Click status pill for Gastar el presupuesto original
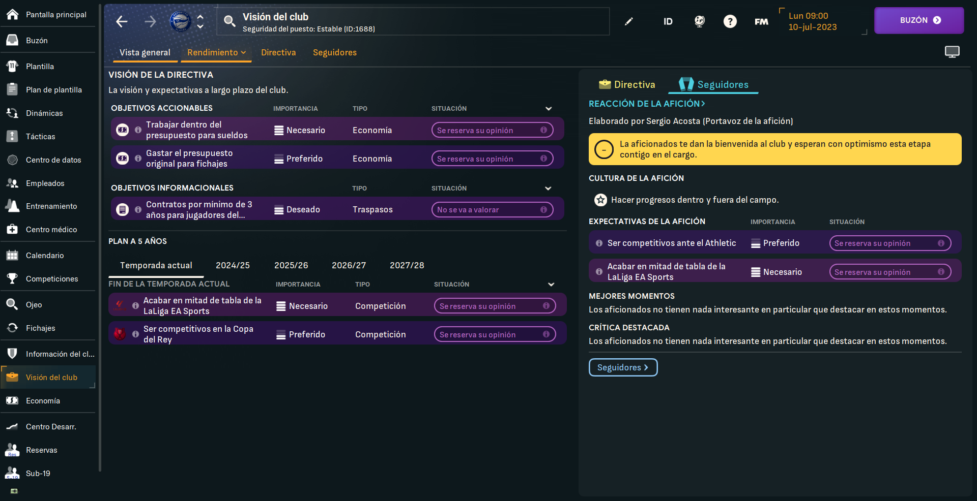 click(x=492, y=159)
